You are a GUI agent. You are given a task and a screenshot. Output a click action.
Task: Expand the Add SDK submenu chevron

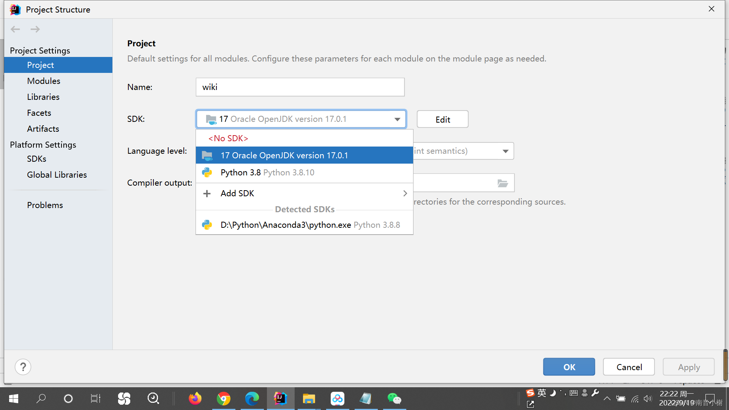(405, 194)
